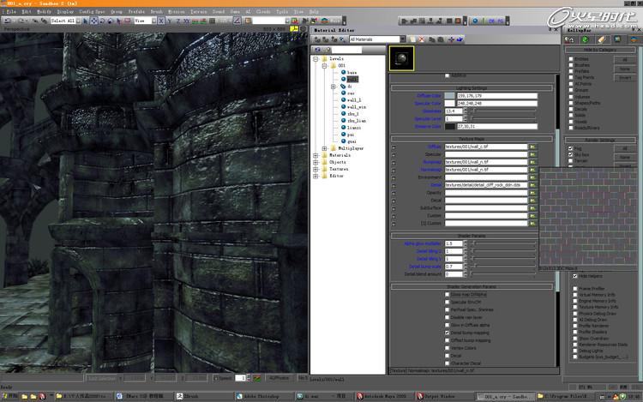Toggle the Hide Helpers checkbox

pyautogui.click(x=575, y=277)
